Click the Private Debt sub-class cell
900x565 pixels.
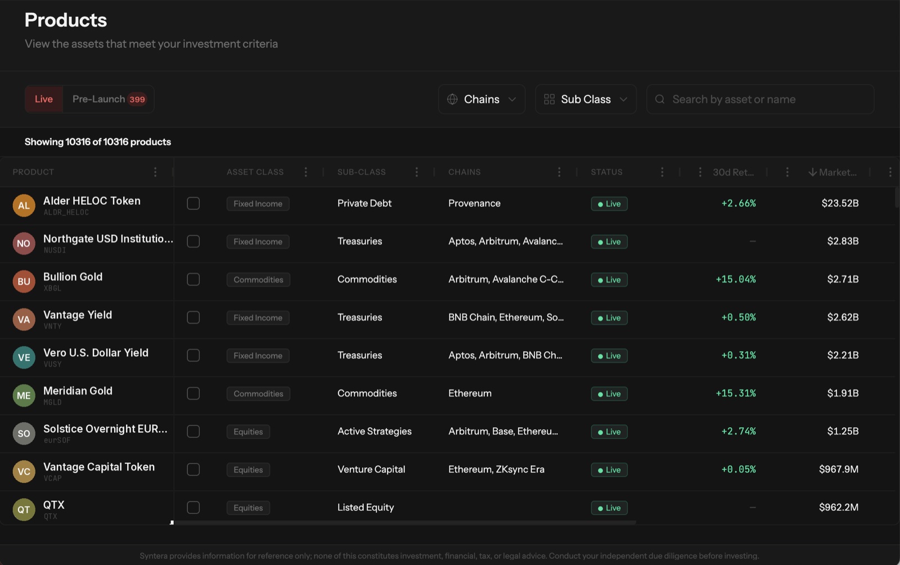[x=364, y=203]
